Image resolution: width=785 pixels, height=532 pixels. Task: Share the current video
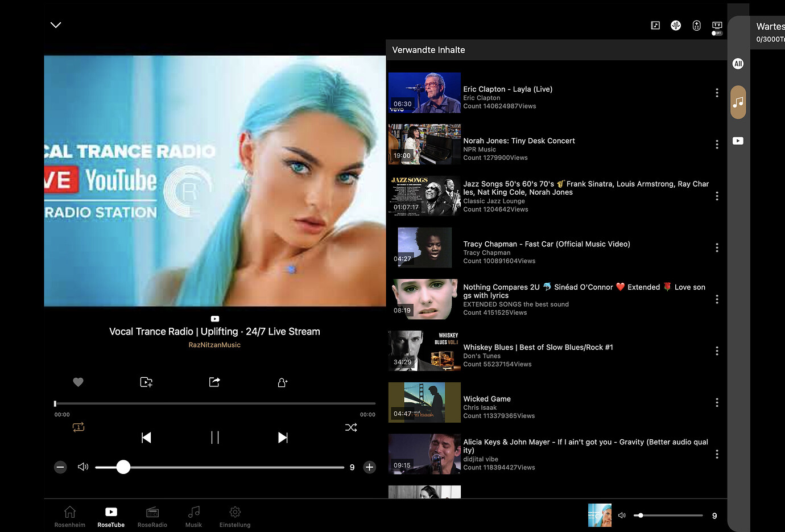coord(214,382)
